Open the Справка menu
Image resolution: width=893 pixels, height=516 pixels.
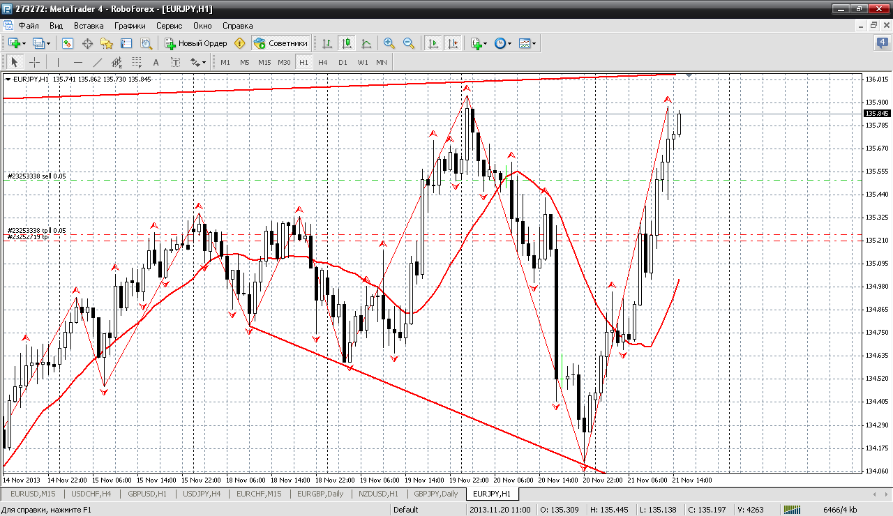238,25
